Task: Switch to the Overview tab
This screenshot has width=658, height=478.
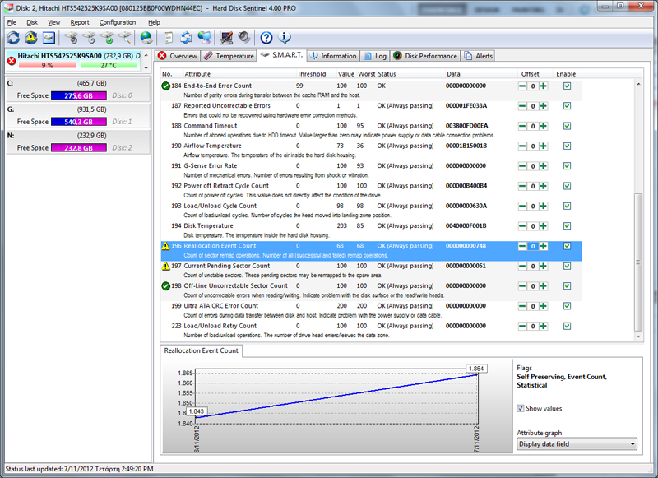Action: click(x=177, y=56)
